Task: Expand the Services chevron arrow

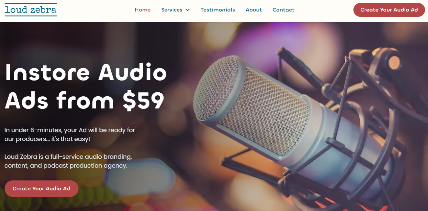Action: (x=188, y=10)
